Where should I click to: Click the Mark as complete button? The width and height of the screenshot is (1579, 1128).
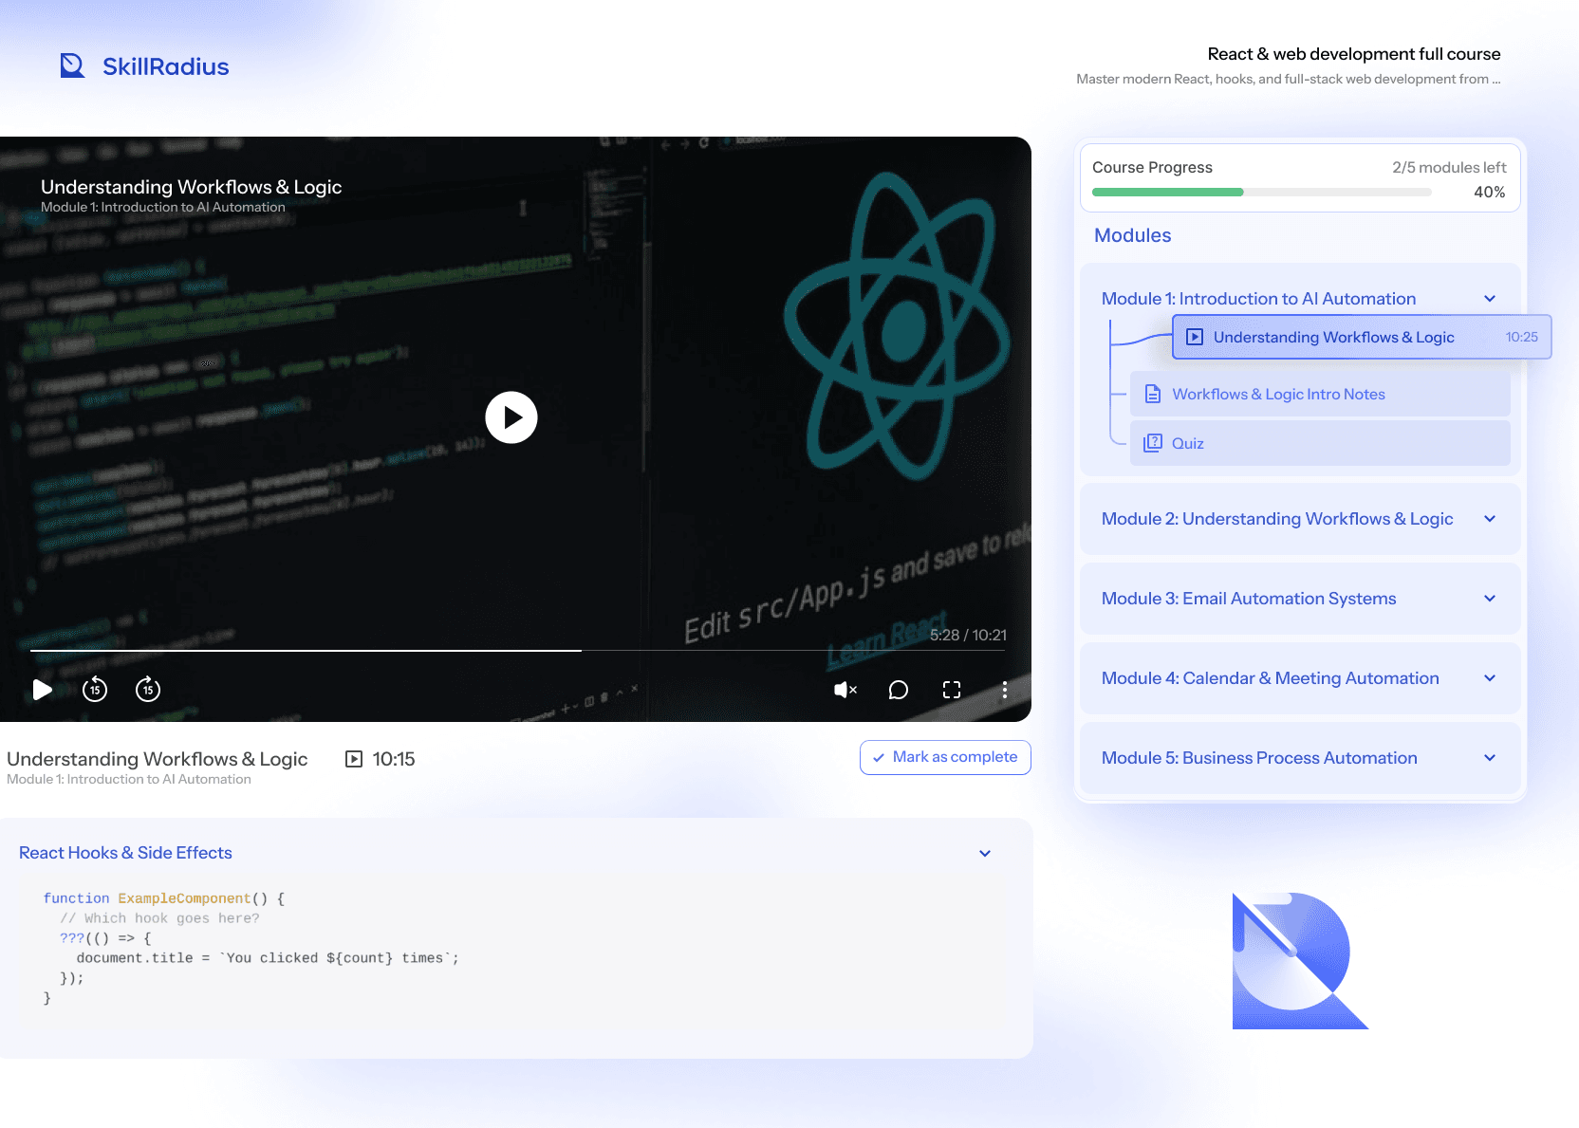[x=945, y=757]
